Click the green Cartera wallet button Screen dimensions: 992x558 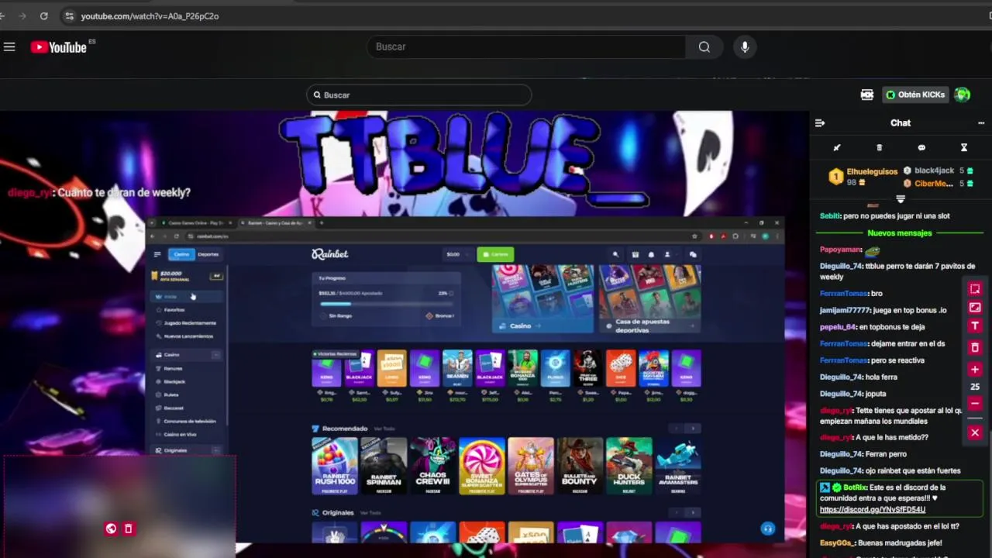(x=495, y=254)
